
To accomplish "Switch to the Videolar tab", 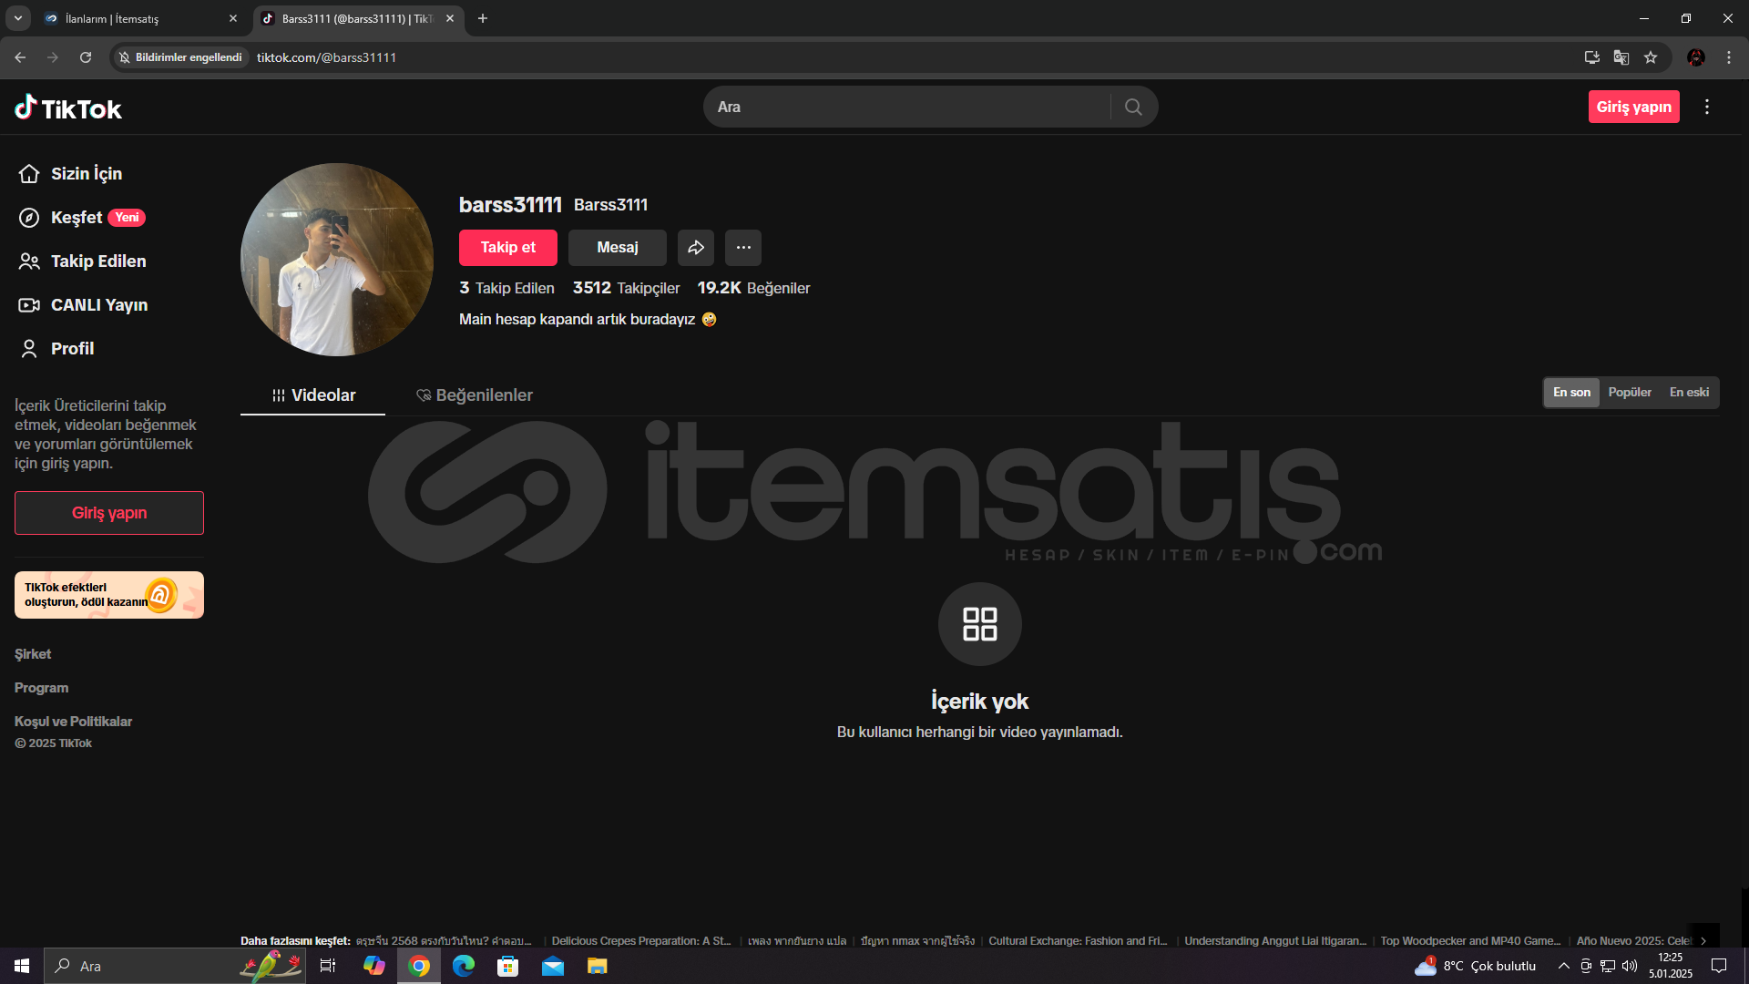I will pyautogui.click(x=313, y=395).
